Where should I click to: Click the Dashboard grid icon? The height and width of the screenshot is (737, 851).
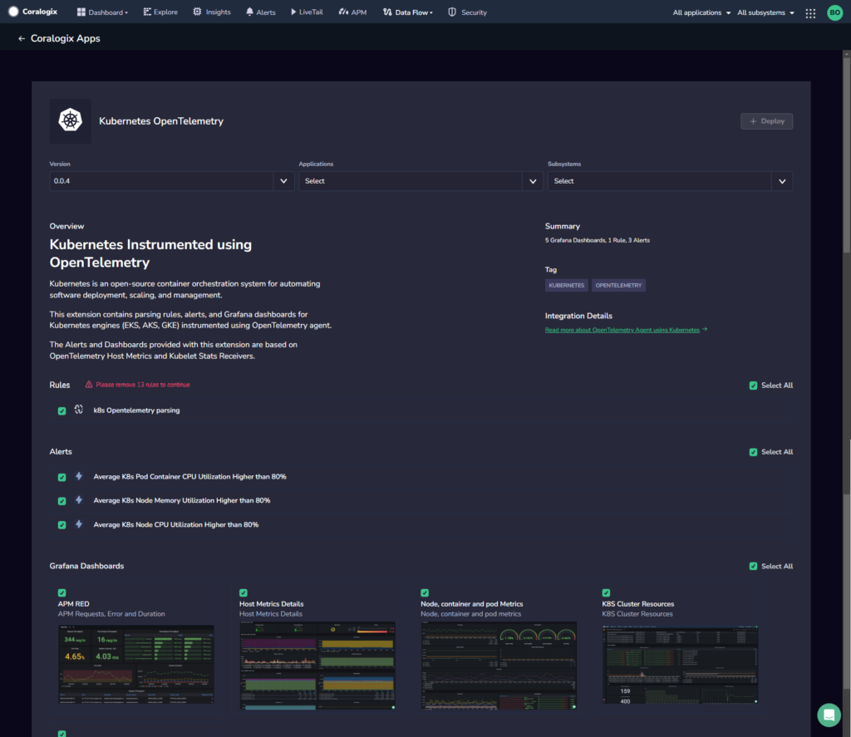point(81,12)
